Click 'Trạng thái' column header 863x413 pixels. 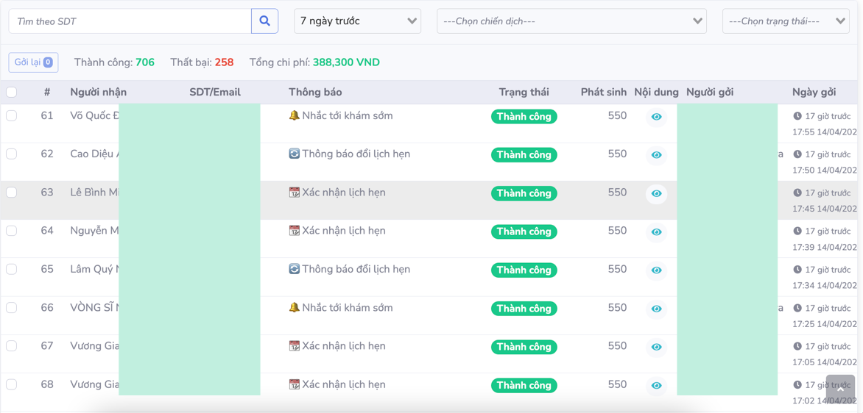(524, 93)
